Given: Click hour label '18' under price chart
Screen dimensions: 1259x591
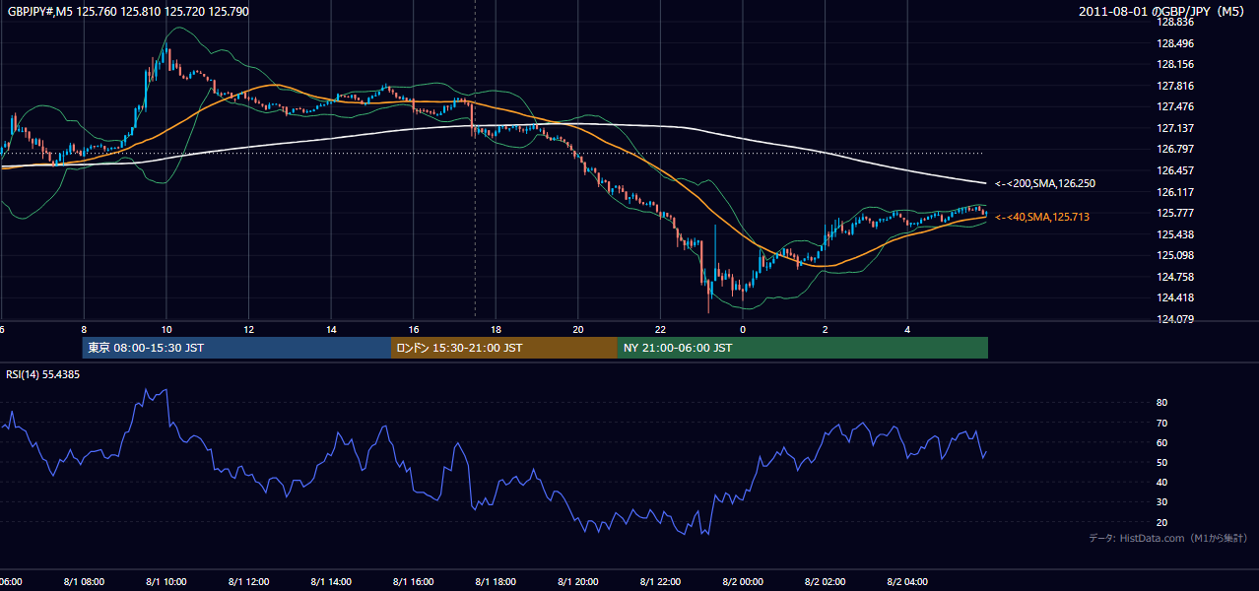Looking at the screenshot, I should (x=497, y=330).
